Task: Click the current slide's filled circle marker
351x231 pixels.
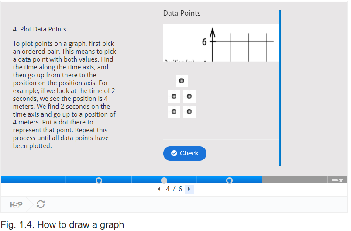Action: pos(164,180)
